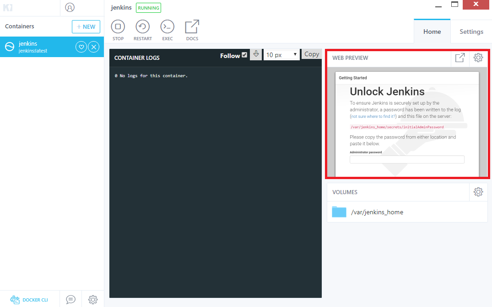The height and width of the screenshot is (307, 492).
Task: Restart the jenkins container
Action: pyautogui.click(x=142, y=31)
